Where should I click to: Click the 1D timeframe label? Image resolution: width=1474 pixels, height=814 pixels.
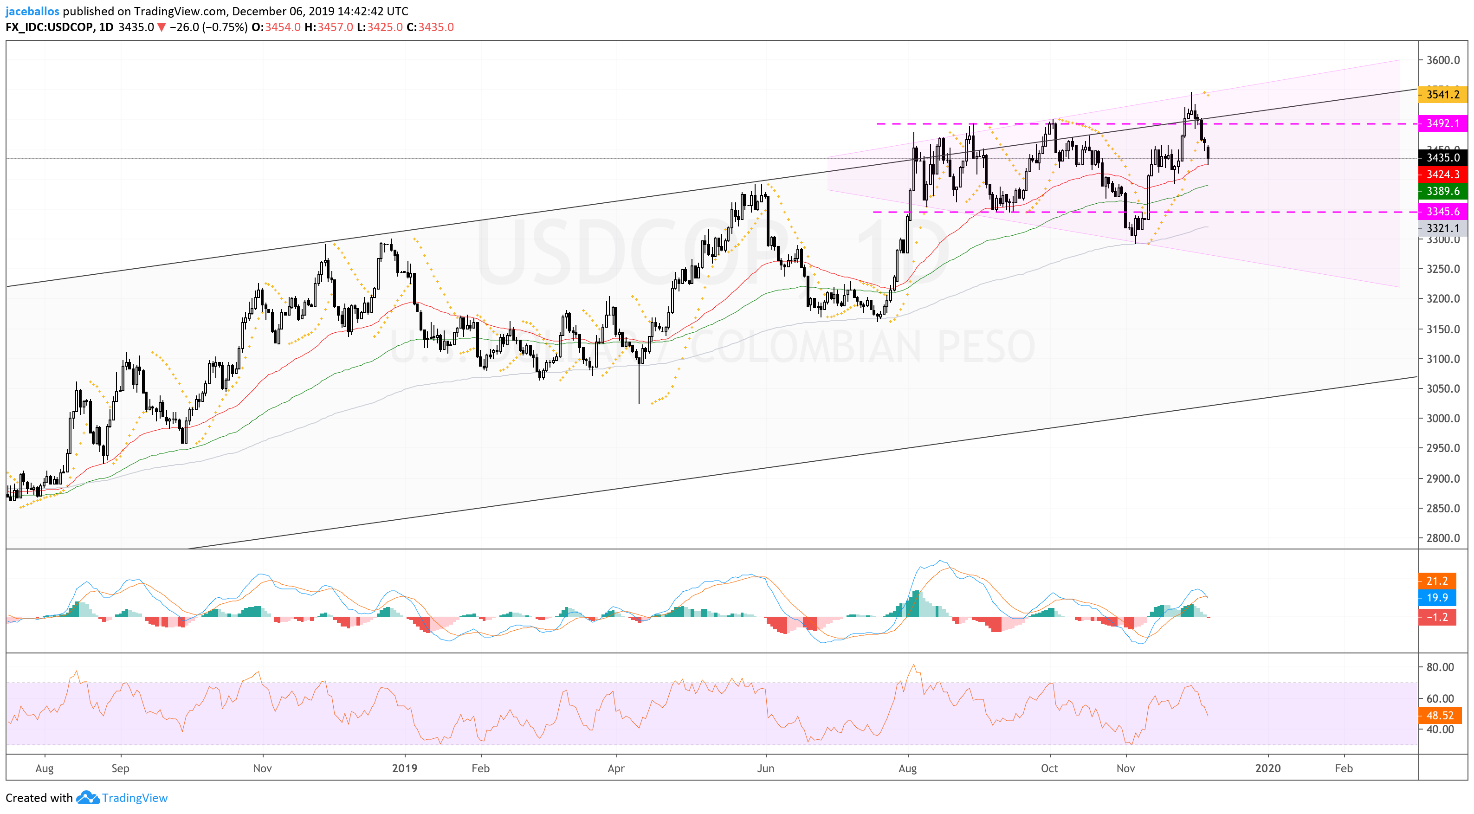coord(106,27)
